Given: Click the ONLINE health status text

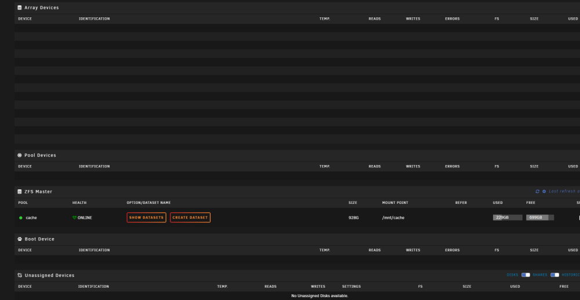Looking at the screenshot, I should 85,218.
